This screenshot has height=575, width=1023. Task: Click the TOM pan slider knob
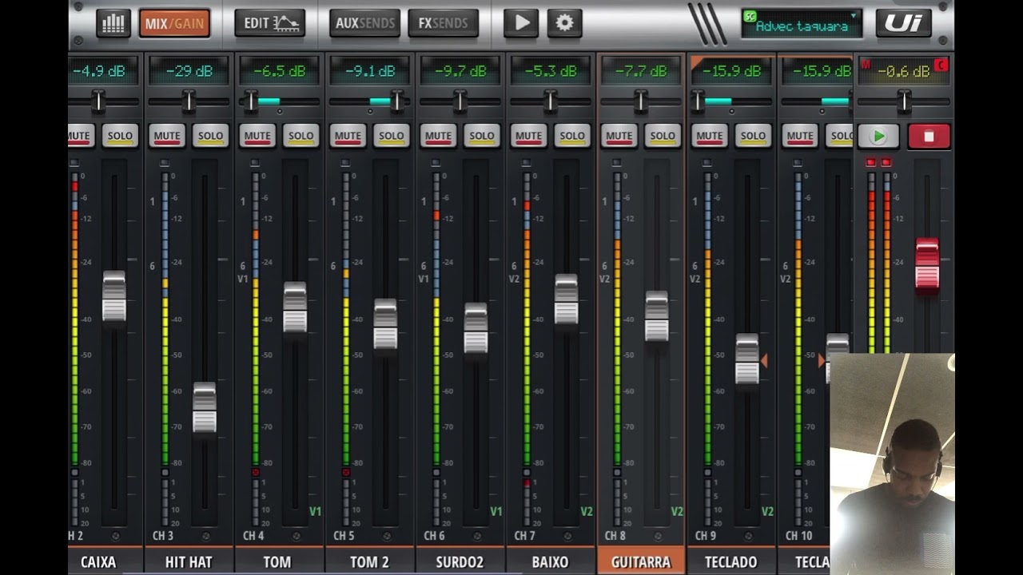pos(251,101)
